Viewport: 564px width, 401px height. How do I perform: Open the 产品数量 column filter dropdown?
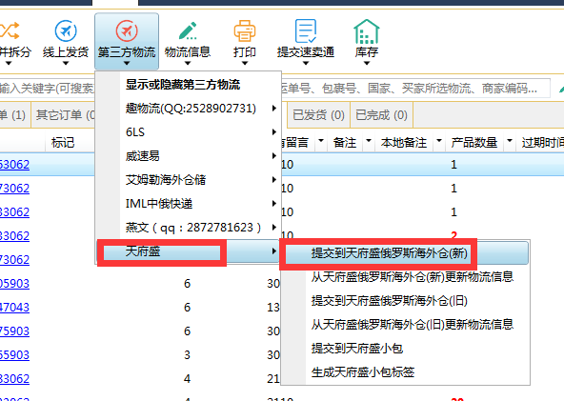510,140
